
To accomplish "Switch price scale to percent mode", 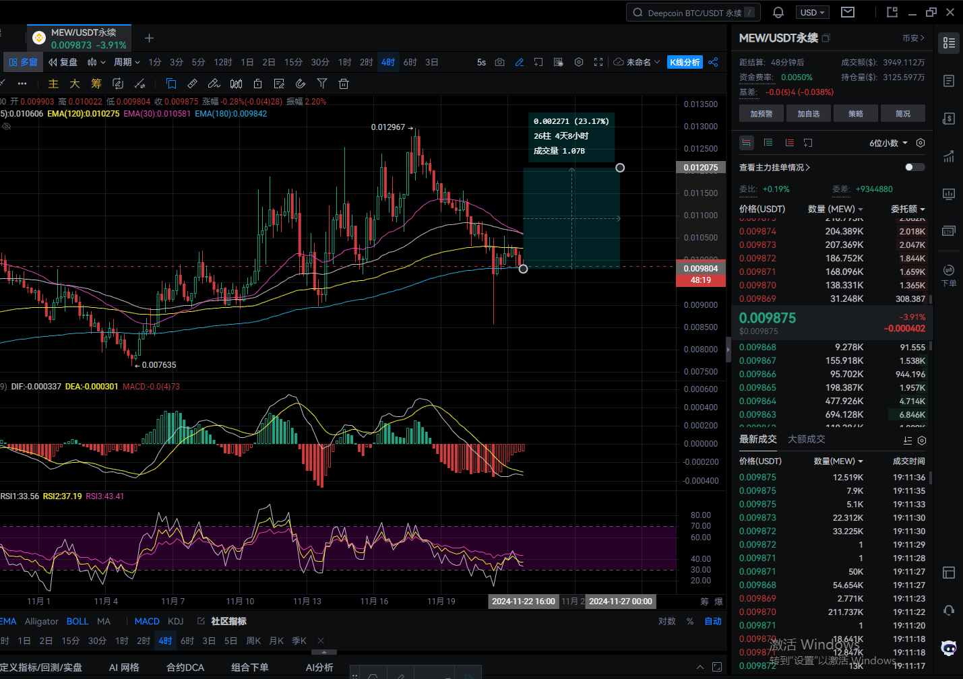I will pos(690,621).
